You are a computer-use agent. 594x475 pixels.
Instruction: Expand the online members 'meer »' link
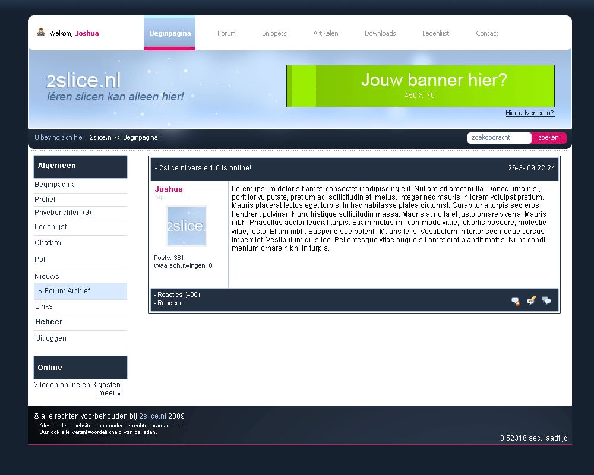coord(109,393)
